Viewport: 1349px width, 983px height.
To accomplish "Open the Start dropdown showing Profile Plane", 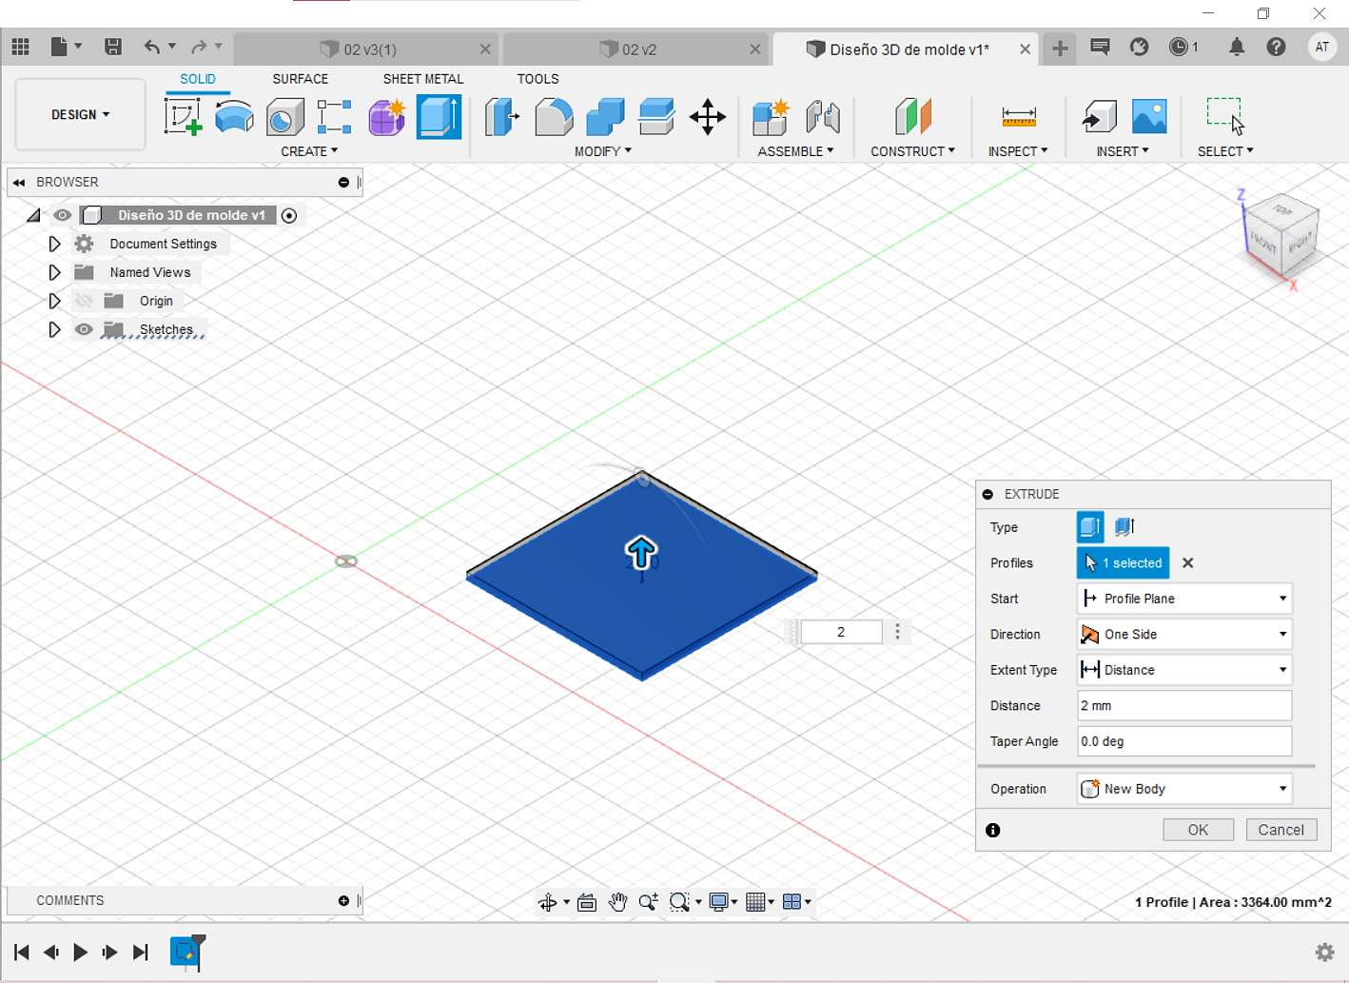I will 1184,599.
